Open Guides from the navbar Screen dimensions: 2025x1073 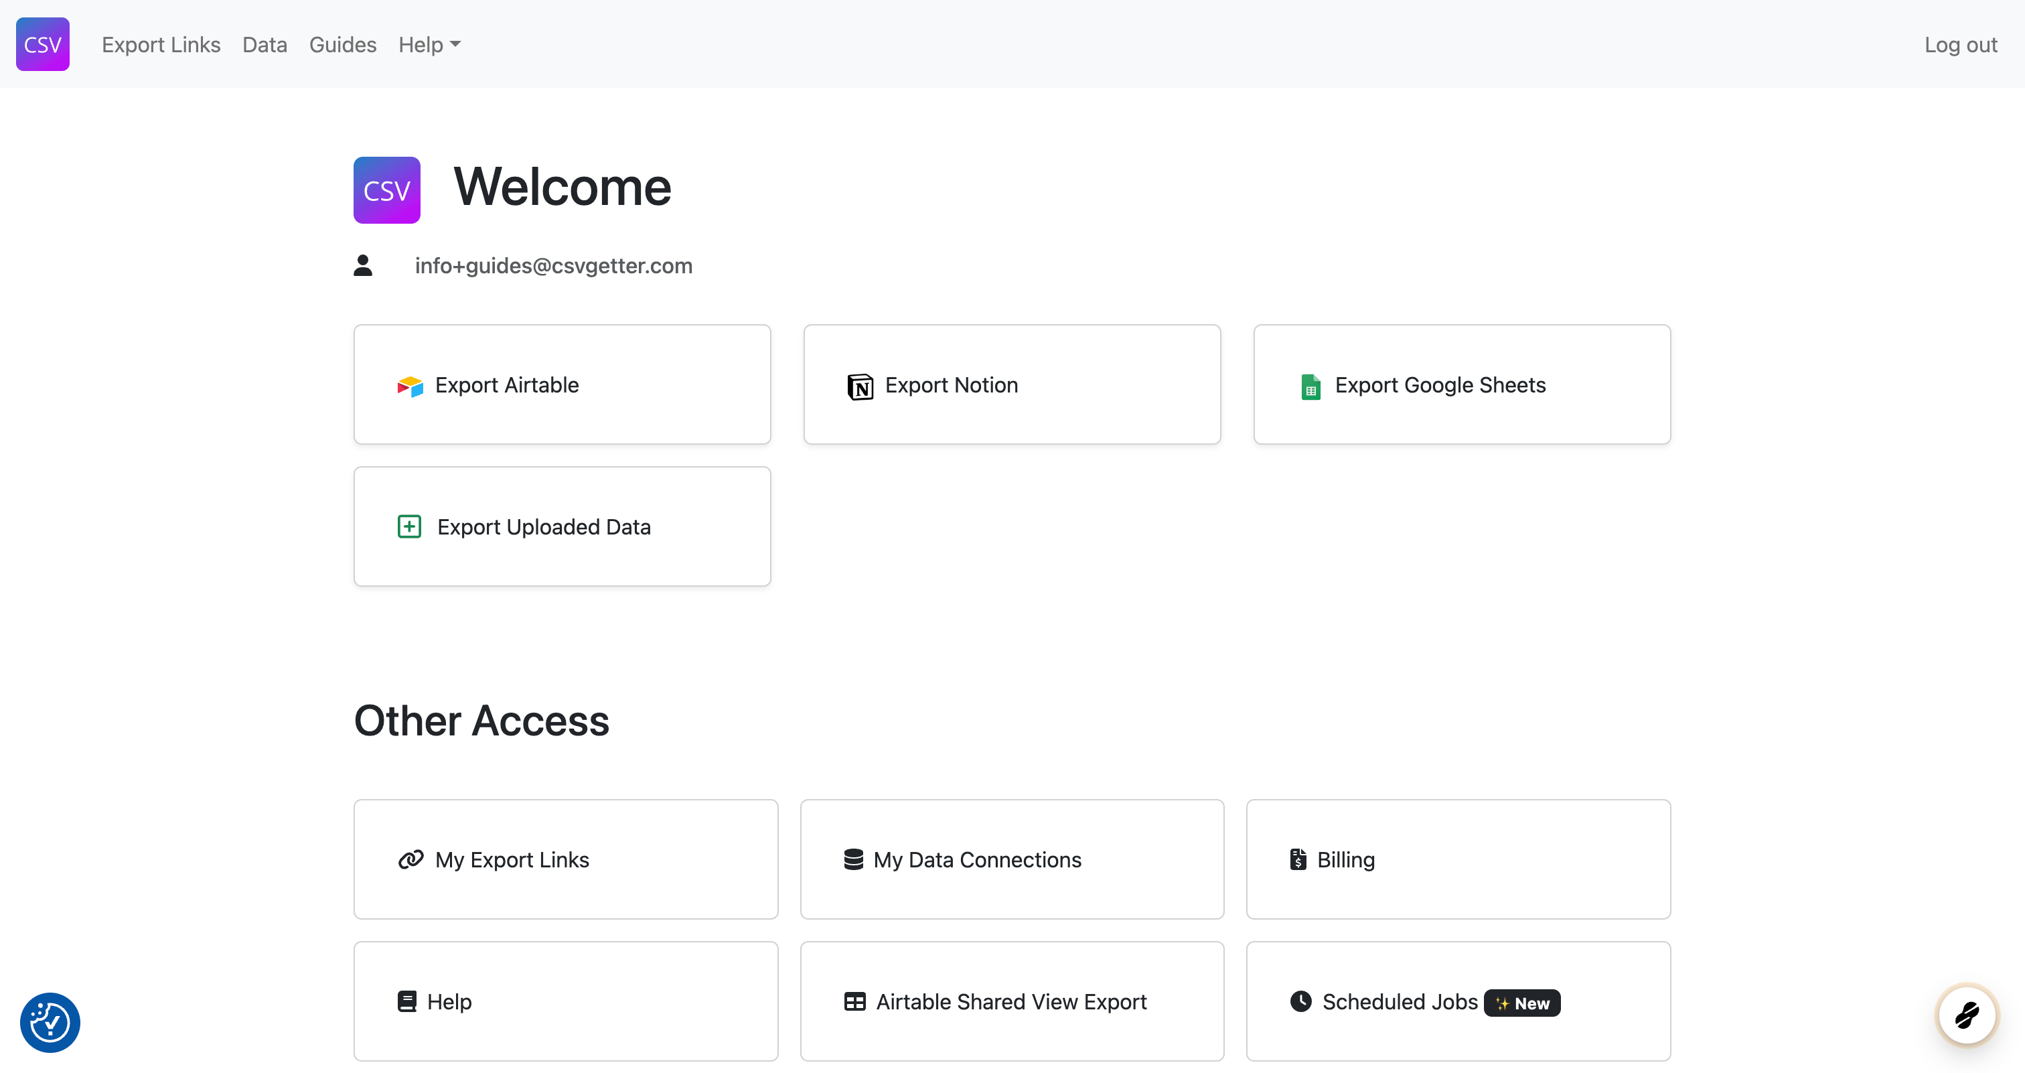click(x=343, y=45)
